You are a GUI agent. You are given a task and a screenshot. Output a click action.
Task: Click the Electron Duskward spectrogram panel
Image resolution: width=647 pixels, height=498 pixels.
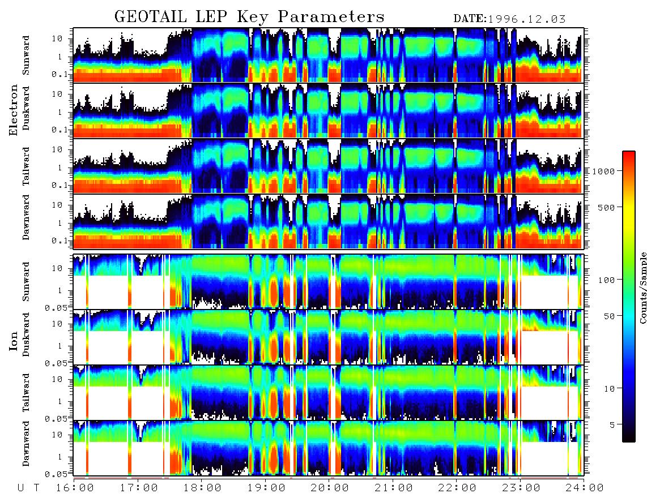pyautogui.click(x=328, y=110)
